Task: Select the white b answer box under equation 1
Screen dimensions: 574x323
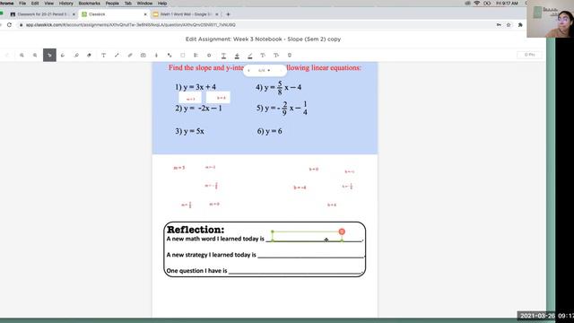Action: (x=218, y=98)
